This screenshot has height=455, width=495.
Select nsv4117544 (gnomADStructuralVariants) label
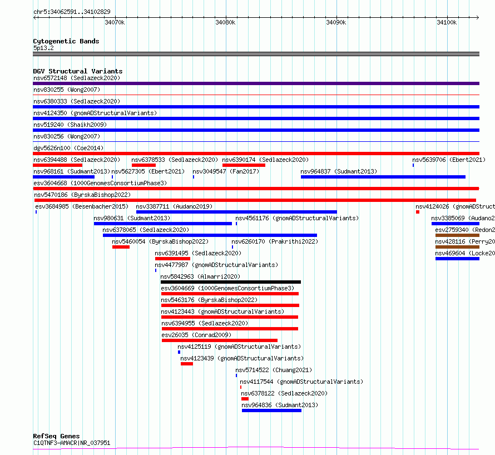coord(301,382)
